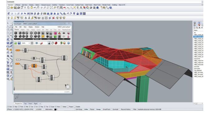
Task: Click the Zoom Extents icon in toolbar
Action: (51, 8)
